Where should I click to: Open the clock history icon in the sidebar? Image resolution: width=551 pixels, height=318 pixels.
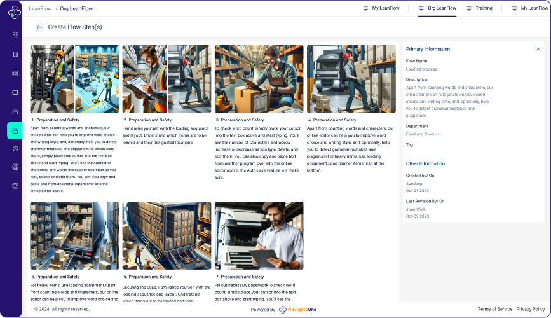15,148
